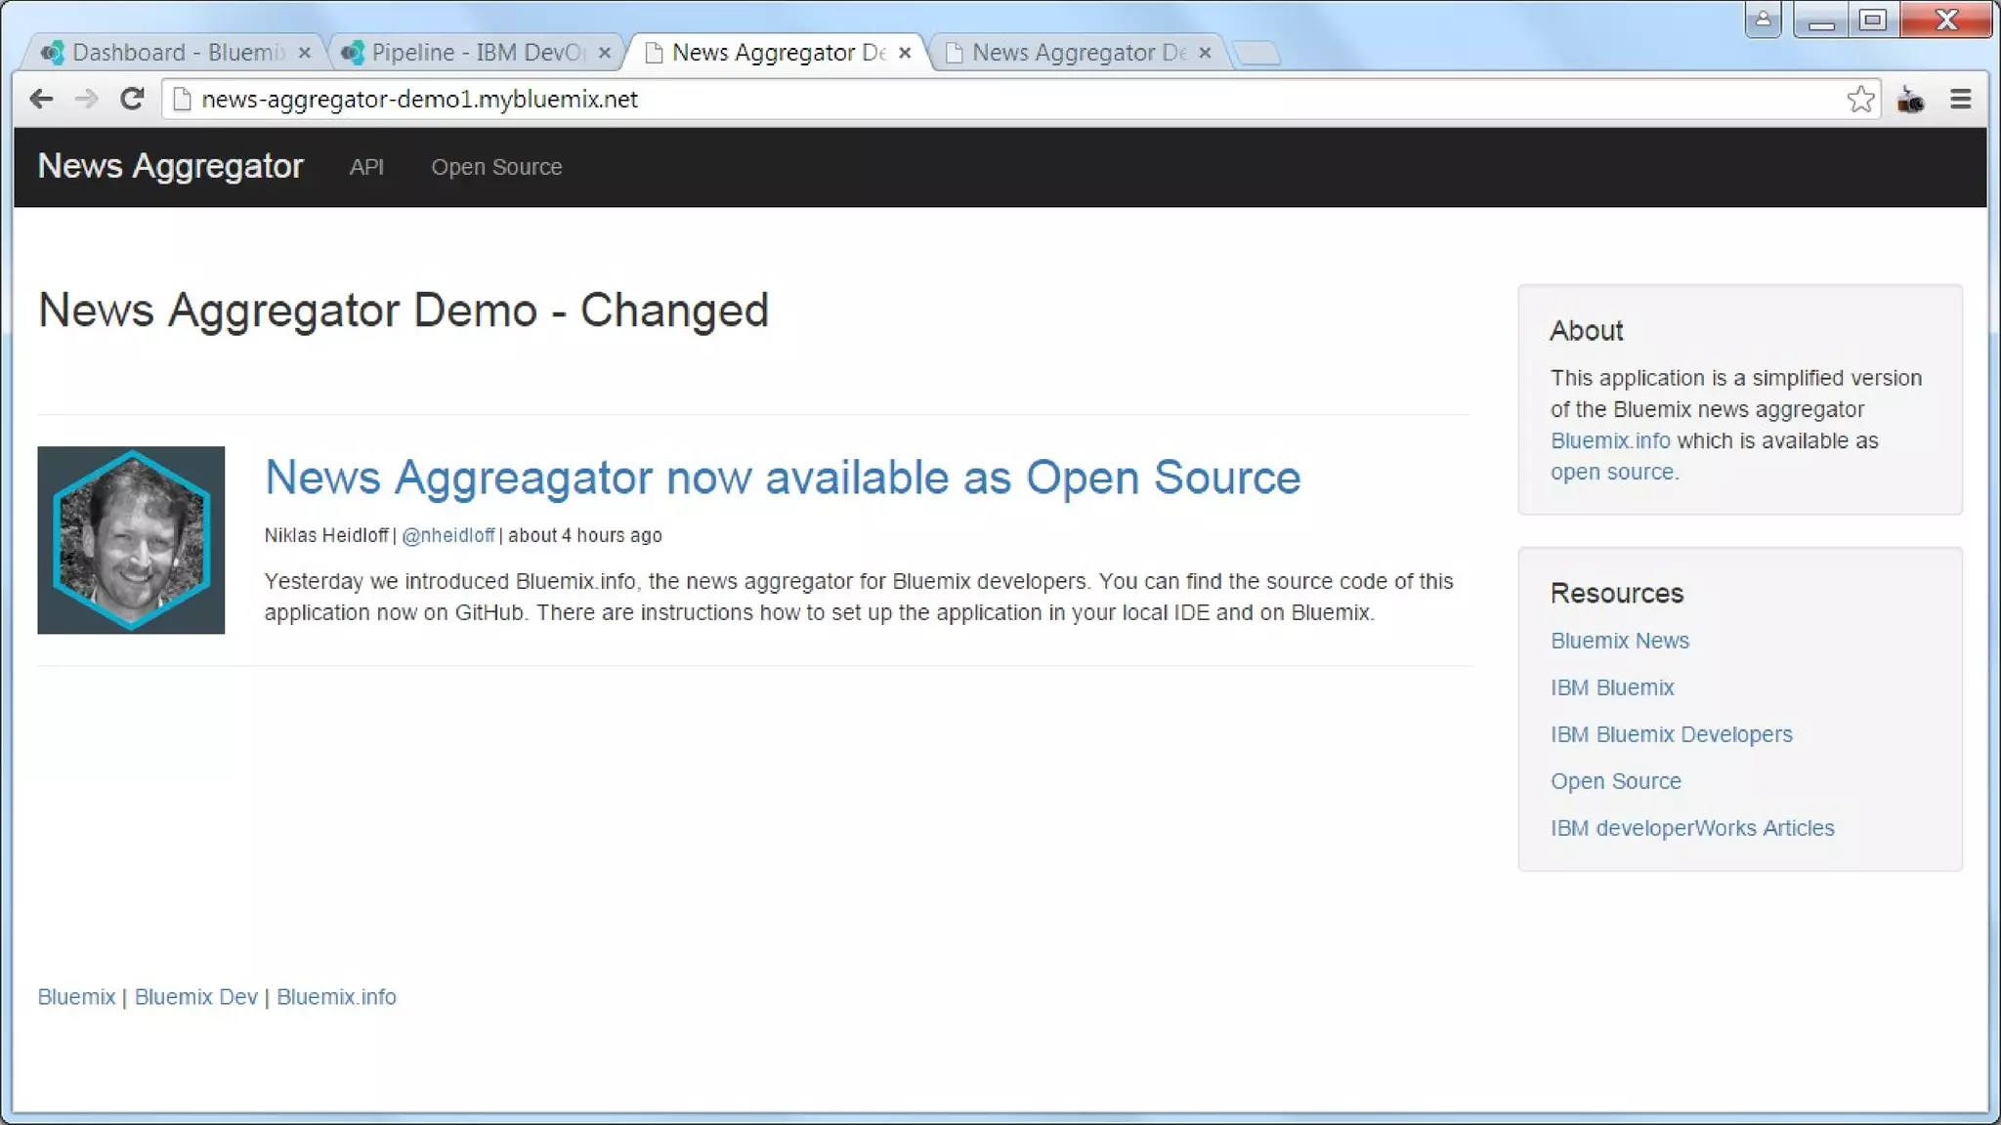Click the @nheidloff Twitter link
The image size is (2001, 1125).
pyautogui.click(x=447, y=535)
